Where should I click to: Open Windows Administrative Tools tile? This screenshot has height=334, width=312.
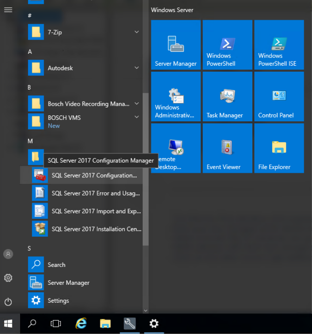click(176, 96)
